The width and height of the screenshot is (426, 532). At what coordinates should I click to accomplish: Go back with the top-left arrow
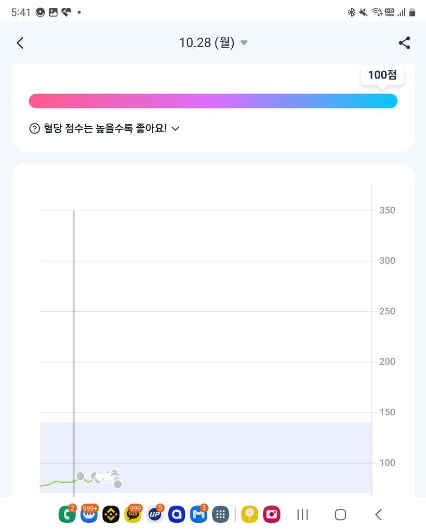(x=20, y=43)
